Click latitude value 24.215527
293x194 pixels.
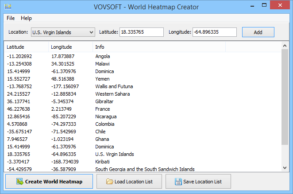pos(19,94)
